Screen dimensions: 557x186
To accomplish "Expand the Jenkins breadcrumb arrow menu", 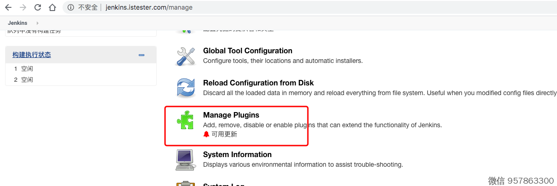I will point(37,23).
